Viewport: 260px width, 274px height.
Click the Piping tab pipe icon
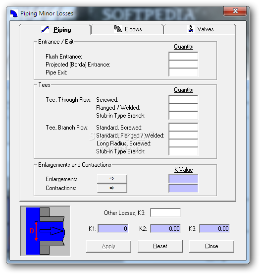pyautogui.click(x=45, y=29)
